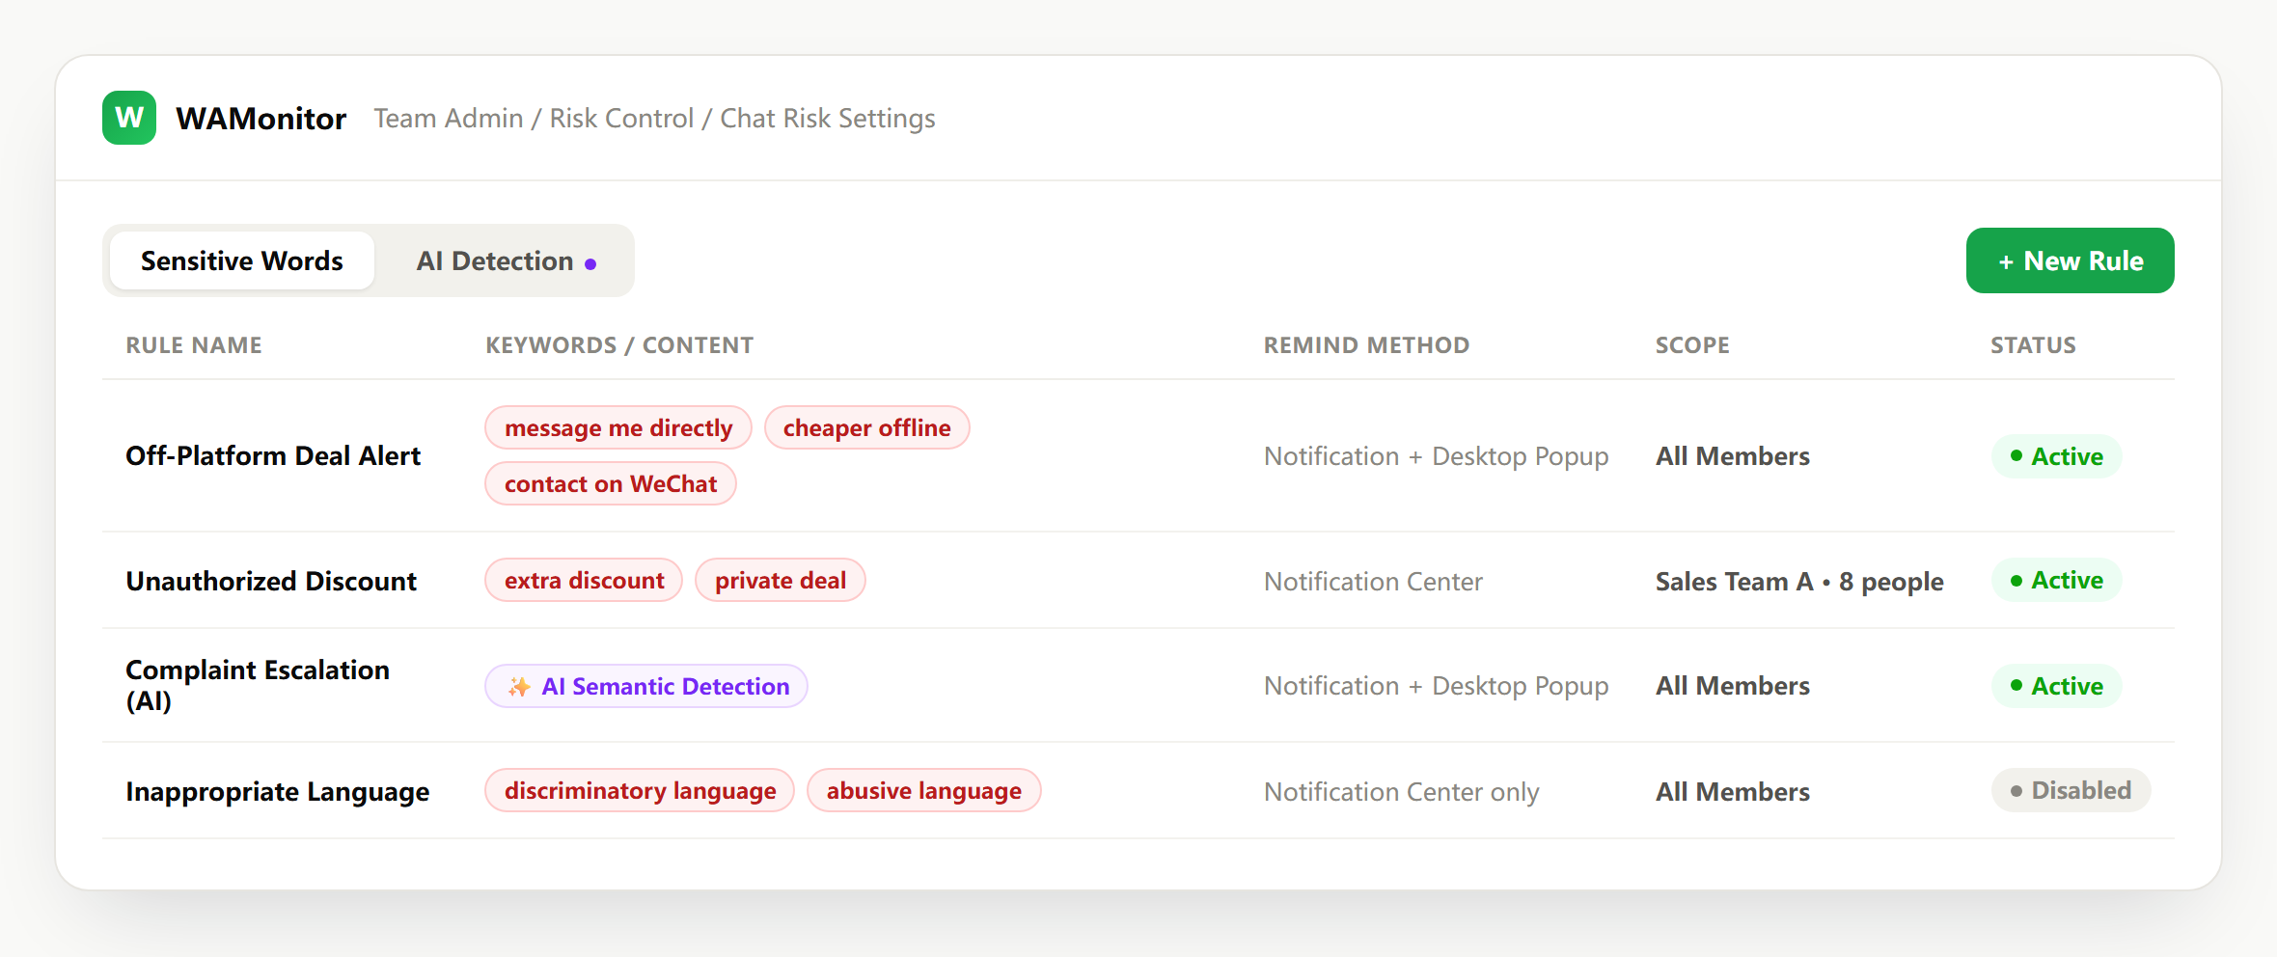Go to Risk Control breadcrumb link
Viewport: 2277px width, 957px height.
621,118
